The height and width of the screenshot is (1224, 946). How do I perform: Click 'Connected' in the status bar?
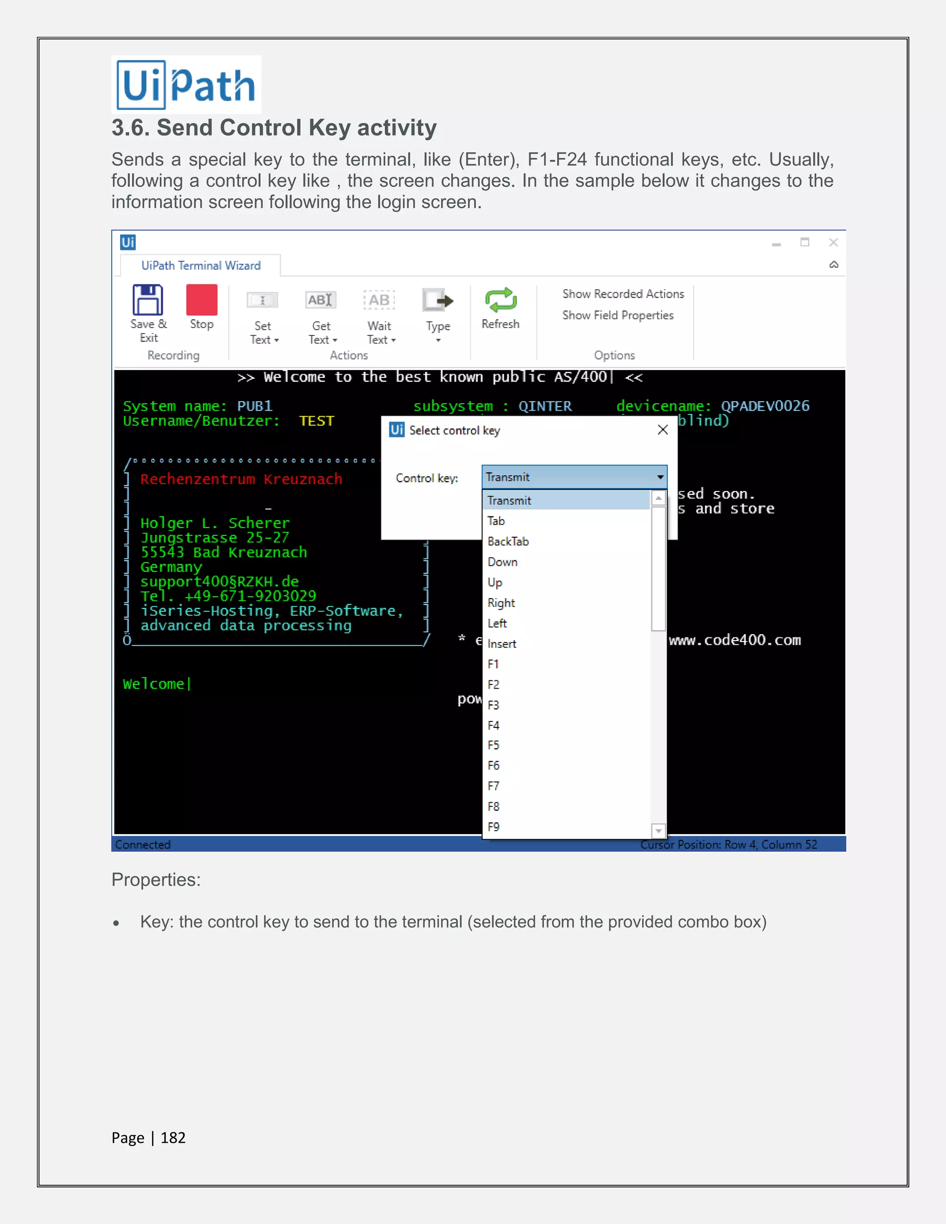pos(142,845)
